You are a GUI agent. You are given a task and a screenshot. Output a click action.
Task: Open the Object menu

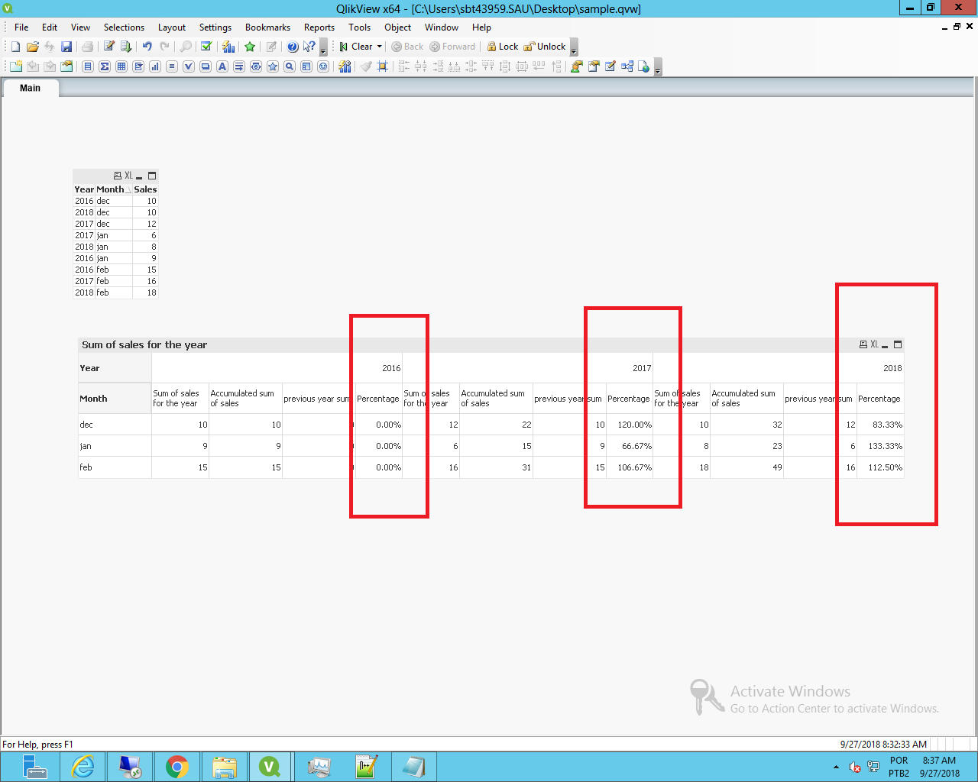(x=397, y=27)
